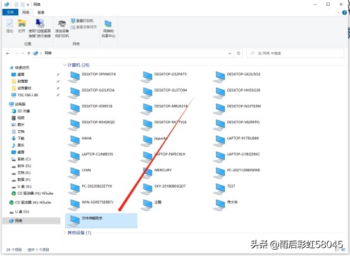Open the 系统 (C:) drive

click(x=24, y=159)
